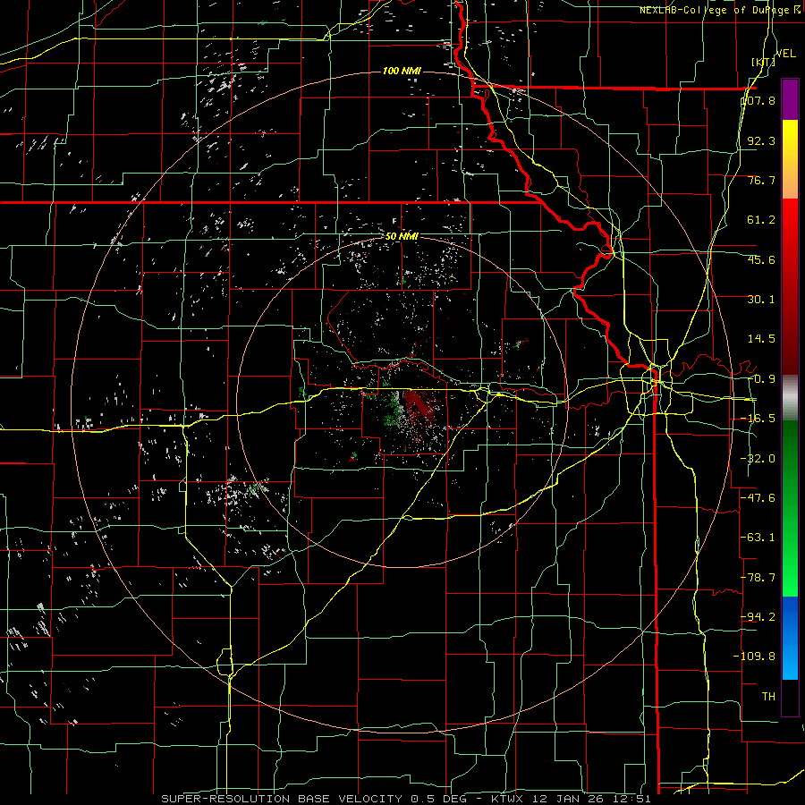Select the 107.8 scale value
805x805 pixels.
[758, 100]
